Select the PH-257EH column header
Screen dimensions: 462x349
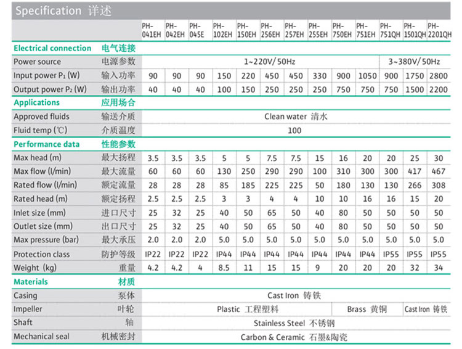click(x=294, y=30)
